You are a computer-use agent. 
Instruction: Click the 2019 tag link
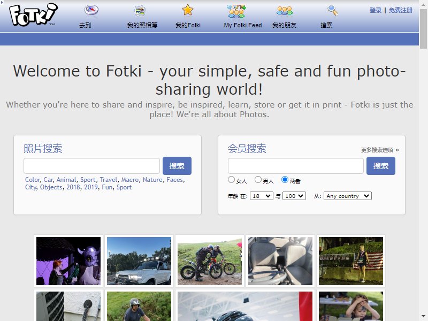(x=91, y=187)
